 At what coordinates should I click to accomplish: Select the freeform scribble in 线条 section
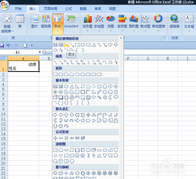116,62
